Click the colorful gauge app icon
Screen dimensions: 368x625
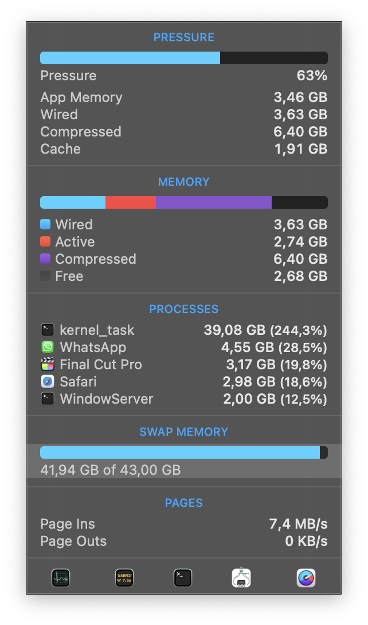(306, 577)
